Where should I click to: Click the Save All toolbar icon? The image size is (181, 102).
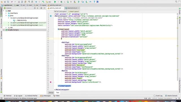point(5,2)
